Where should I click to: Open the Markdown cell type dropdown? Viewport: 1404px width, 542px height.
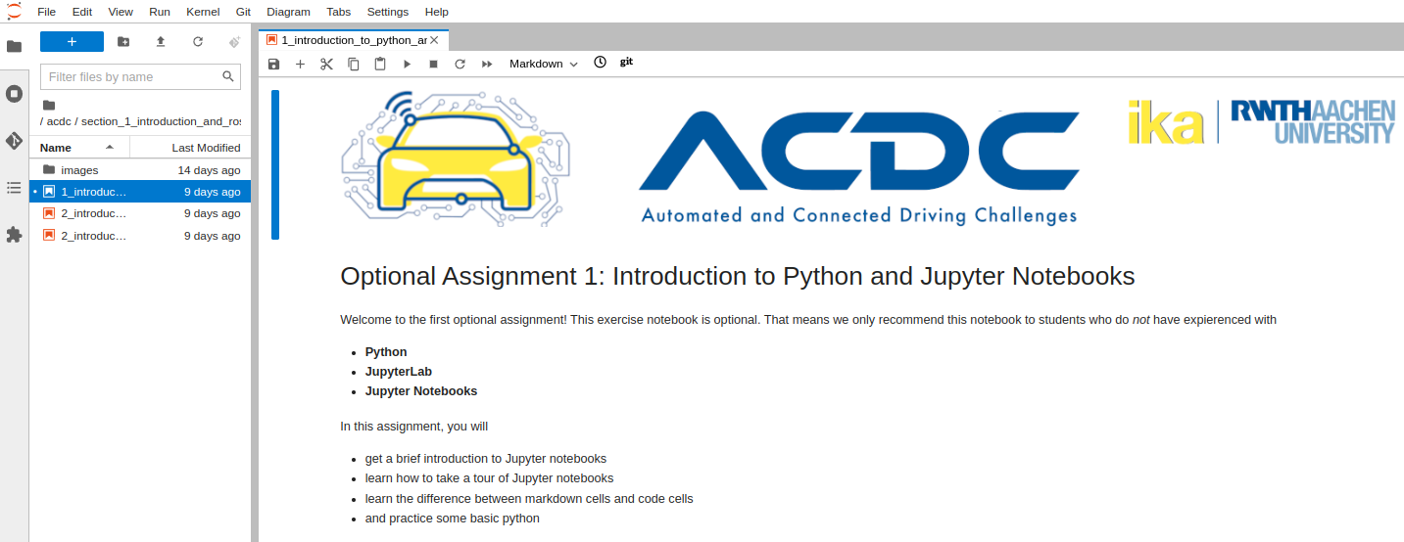[544, 64]
